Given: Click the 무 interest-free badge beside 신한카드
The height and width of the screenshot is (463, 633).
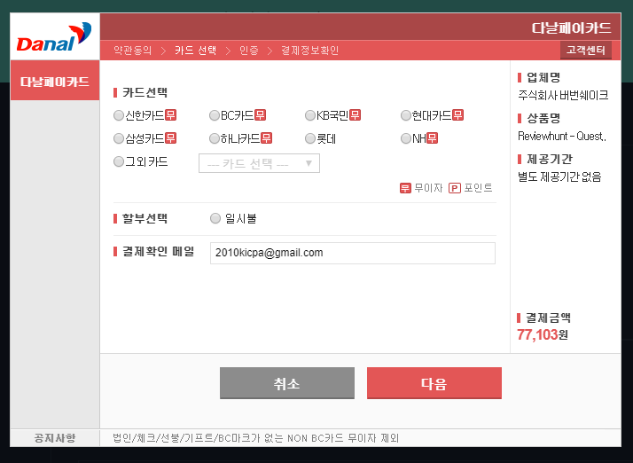Looking at the screenshot, I should [x=171, y=115].
